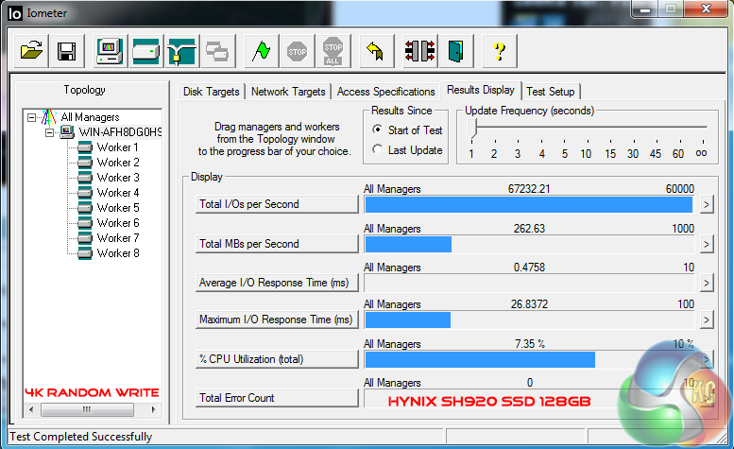Close the Iometer window
The width and height of the screenshot is (734, 449).
(x=706, y=9)
